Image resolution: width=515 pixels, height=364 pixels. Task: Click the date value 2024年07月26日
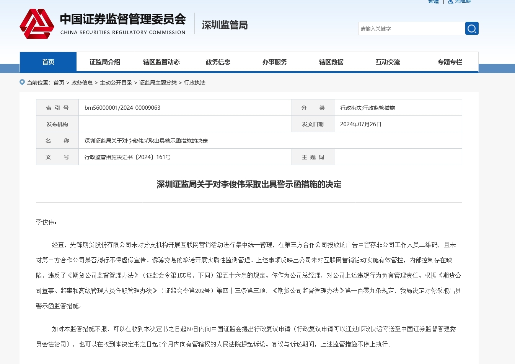[361, 124]
